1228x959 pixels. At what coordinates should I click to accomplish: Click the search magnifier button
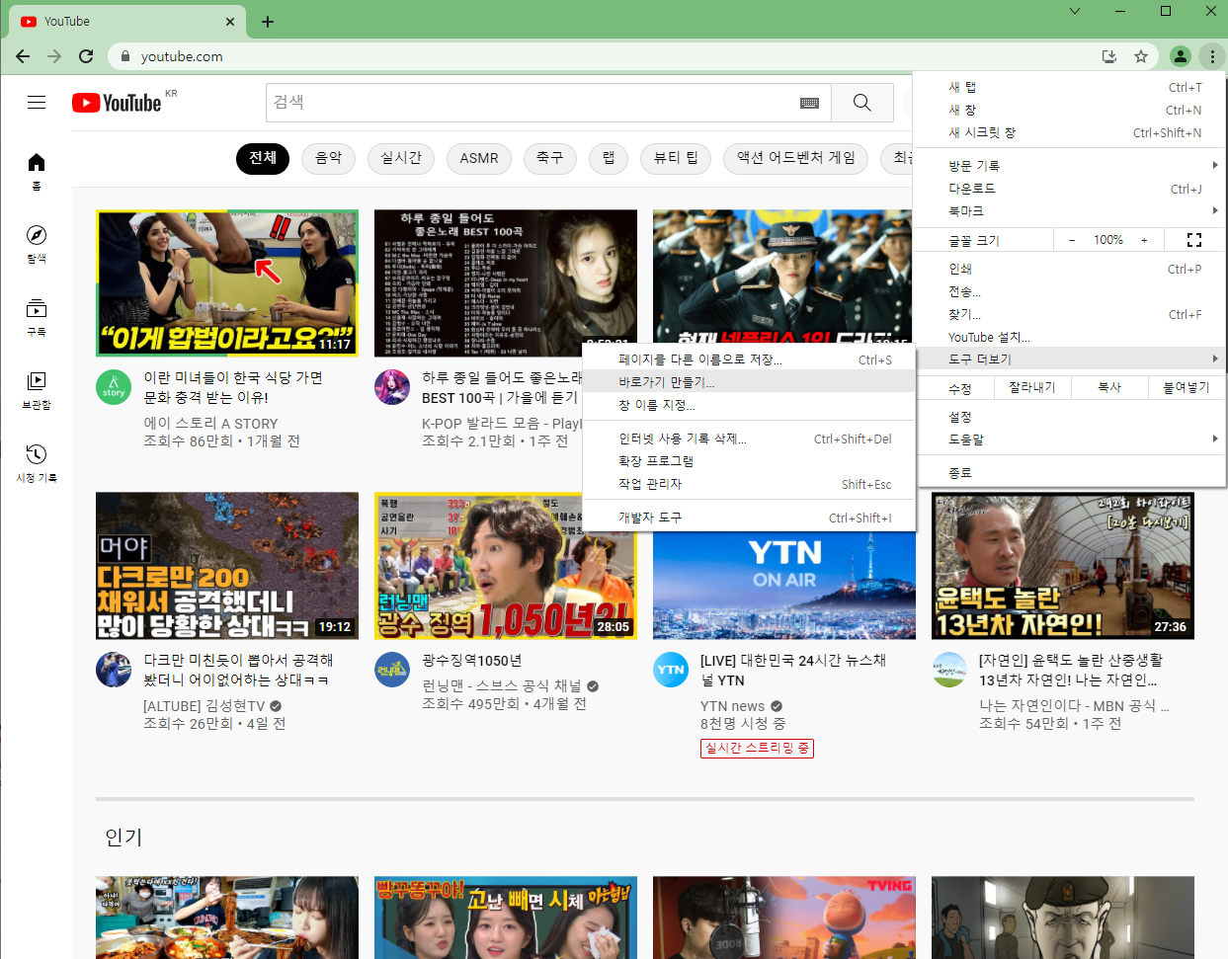[x=861, y=103]
